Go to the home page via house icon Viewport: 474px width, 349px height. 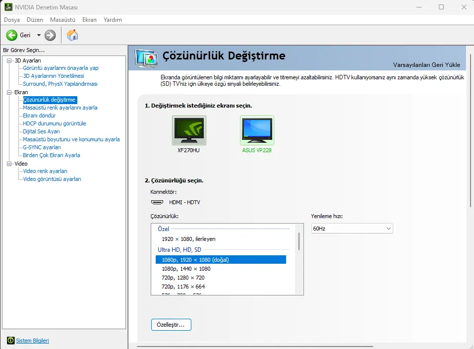pos(72,35)
